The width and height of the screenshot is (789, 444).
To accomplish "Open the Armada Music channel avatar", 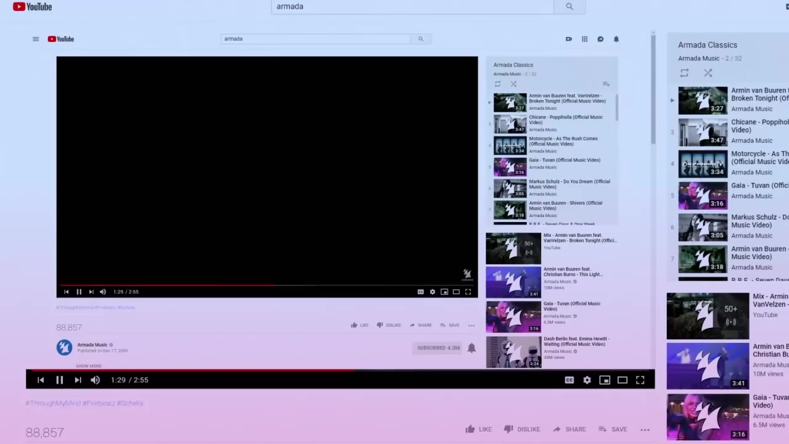I will 64,347.
